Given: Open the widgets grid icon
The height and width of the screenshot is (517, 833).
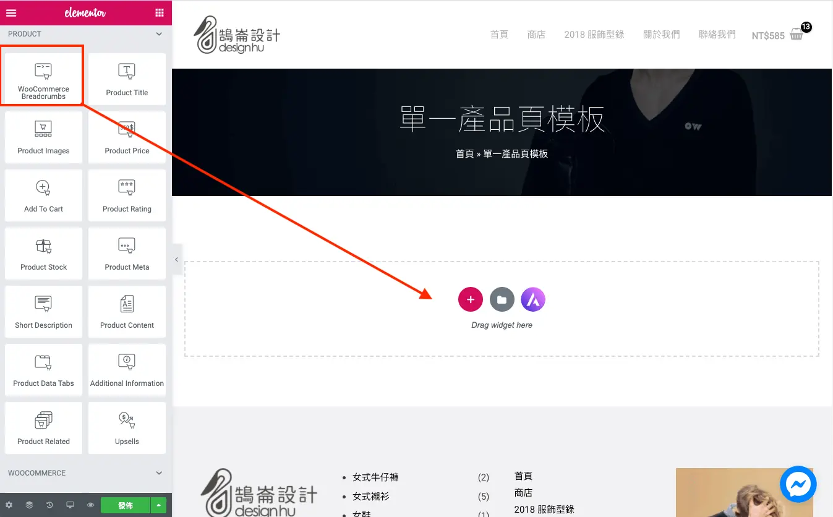Looking at the screenshot, I should point(160,12).
